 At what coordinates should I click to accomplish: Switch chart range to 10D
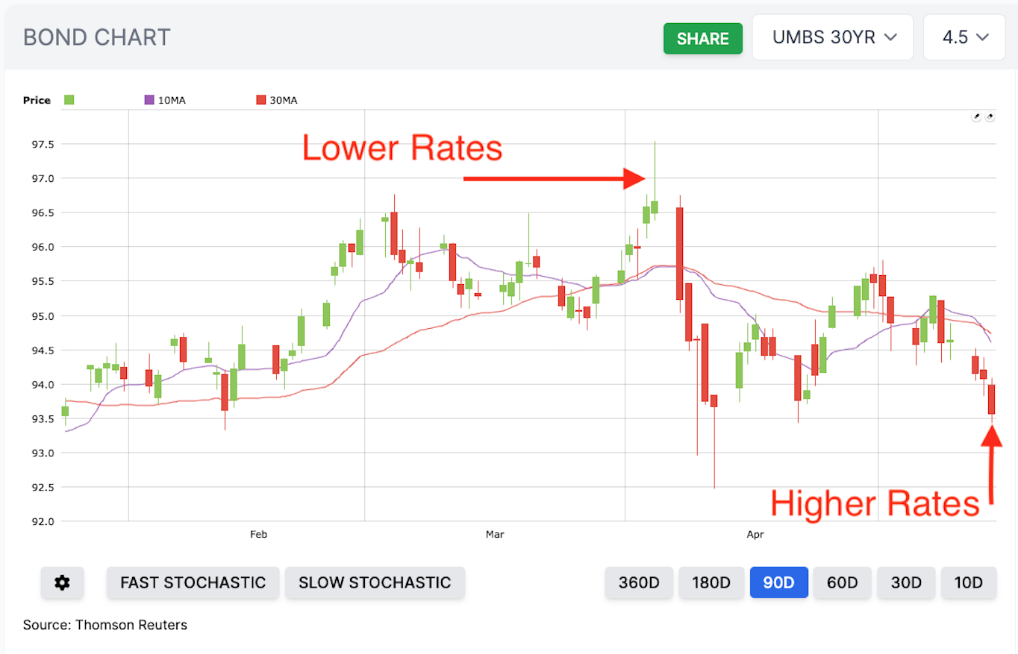point(969,582)
